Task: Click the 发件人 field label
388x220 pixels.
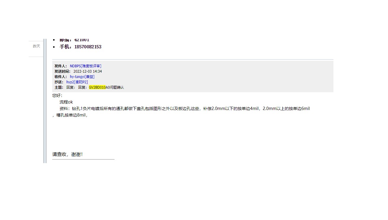Action: pyautogui.click(x=61, y=66)
